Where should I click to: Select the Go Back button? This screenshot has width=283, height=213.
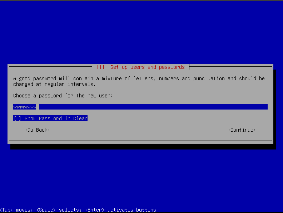point(38,130)
